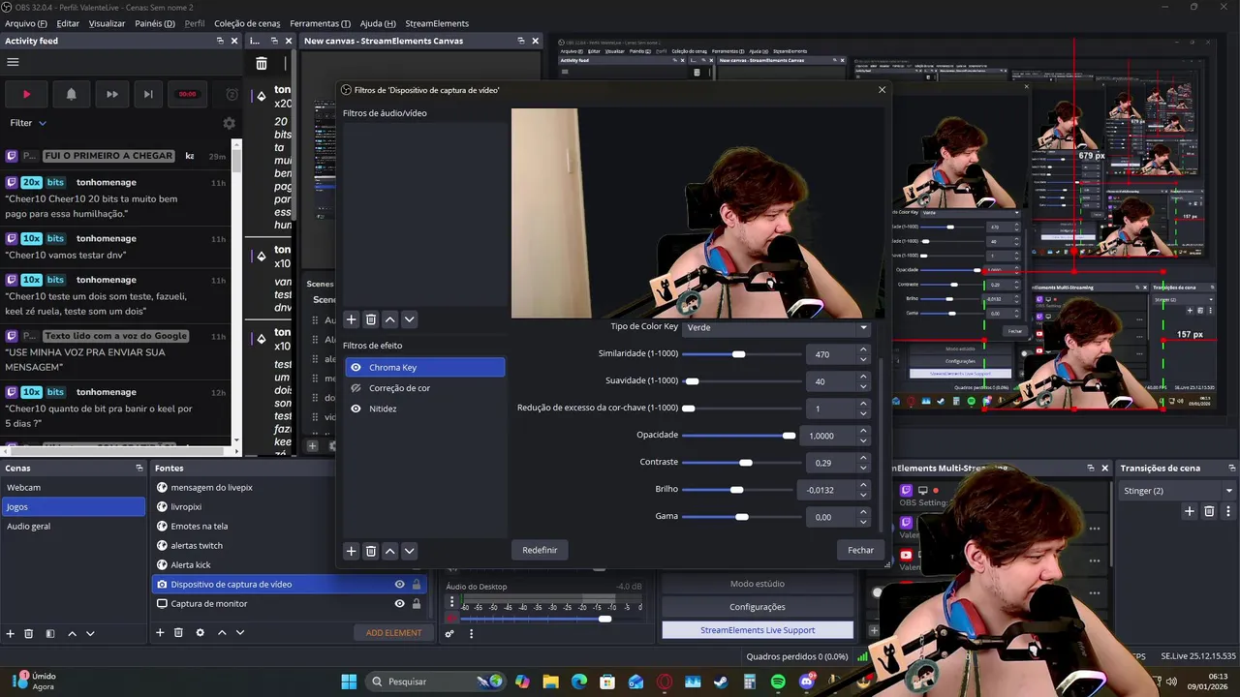
Task: Adjust the Opacidade slider
Action: coord(740,436)
